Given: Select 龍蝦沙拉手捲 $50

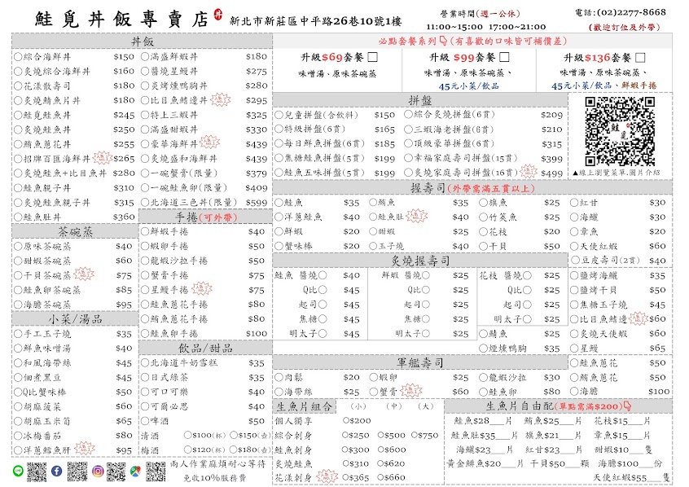Looking at the screenshot, I should click(145, 261).
